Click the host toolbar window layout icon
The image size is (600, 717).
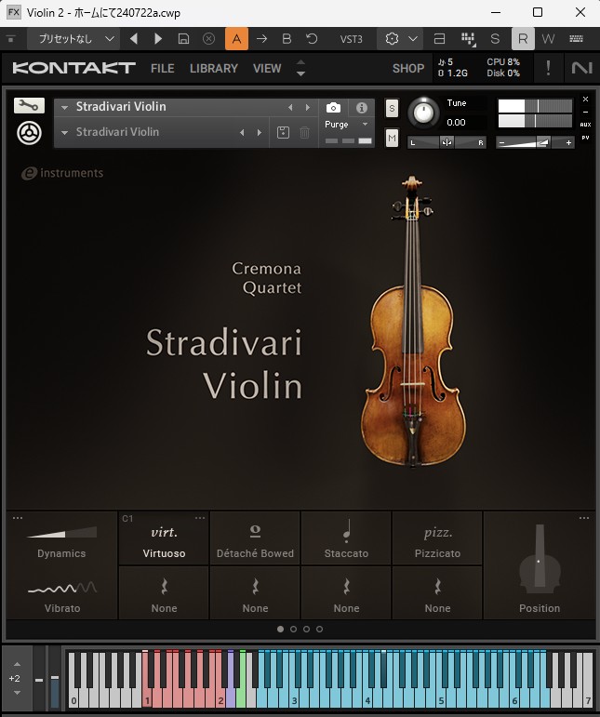click(439, 39)
